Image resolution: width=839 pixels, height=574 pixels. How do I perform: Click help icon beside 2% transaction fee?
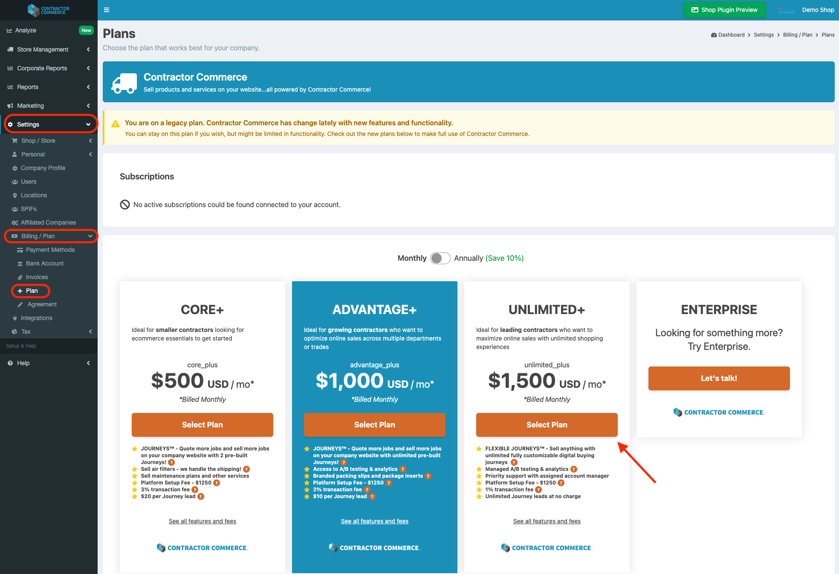pos(367,490)
